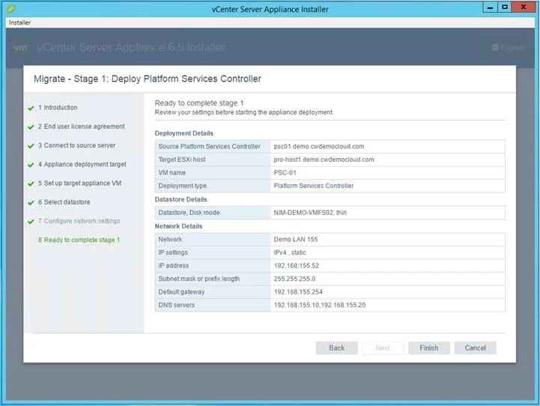Click the checkmark beside Select datastore
Viewport: 540px width, 406px height.
[31, 203]
